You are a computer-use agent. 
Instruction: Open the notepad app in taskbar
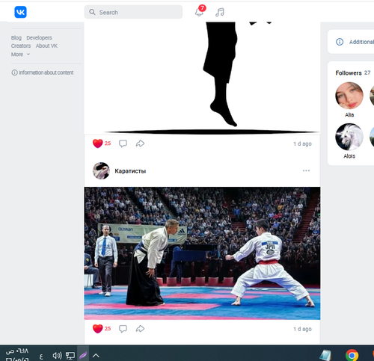click(325, 356)
